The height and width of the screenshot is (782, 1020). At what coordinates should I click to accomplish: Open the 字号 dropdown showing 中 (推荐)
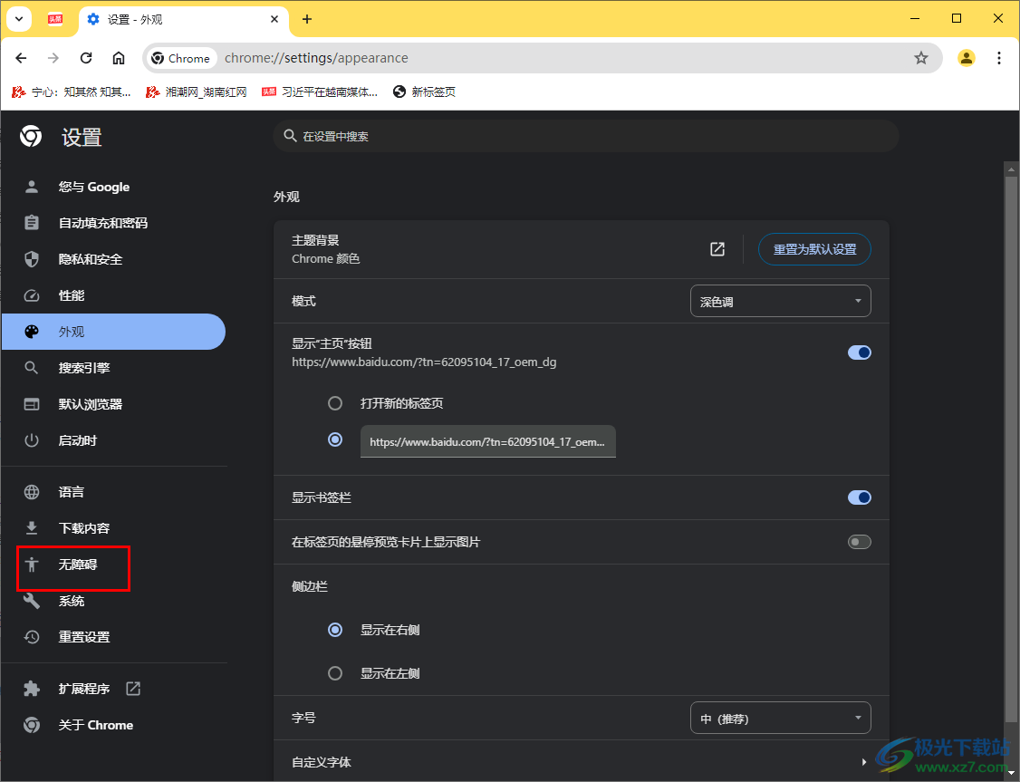(780, 719)
